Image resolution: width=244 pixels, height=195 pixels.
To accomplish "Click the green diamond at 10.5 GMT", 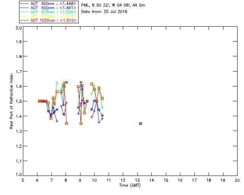I will point(102,107).
